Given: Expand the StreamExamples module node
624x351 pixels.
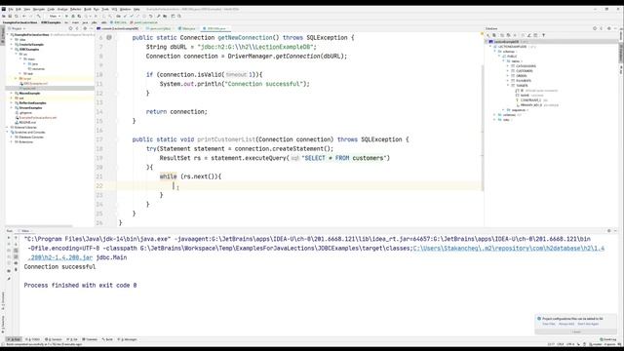Looking at the screenshot, I should (12, 108).
